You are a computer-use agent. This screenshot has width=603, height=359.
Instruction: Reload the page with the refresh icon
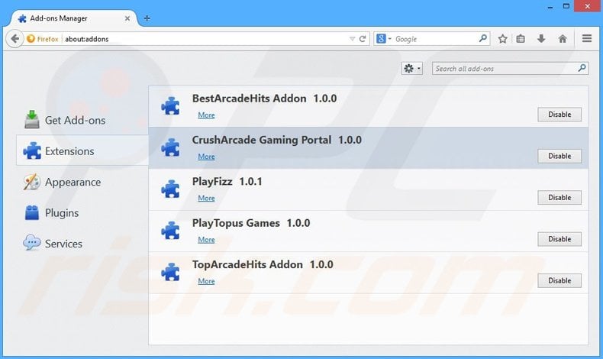[x=363, y=39]
